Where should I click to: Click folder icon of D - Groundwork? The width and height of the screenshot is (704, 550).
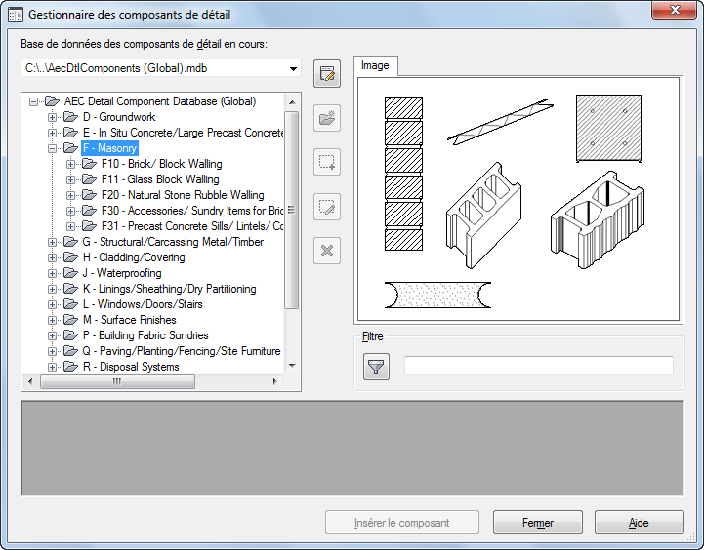[x=70, y=117]
